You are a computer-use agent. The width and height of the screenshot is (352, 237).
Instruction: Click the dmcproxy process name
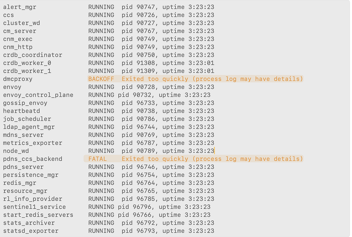[18, 79]
